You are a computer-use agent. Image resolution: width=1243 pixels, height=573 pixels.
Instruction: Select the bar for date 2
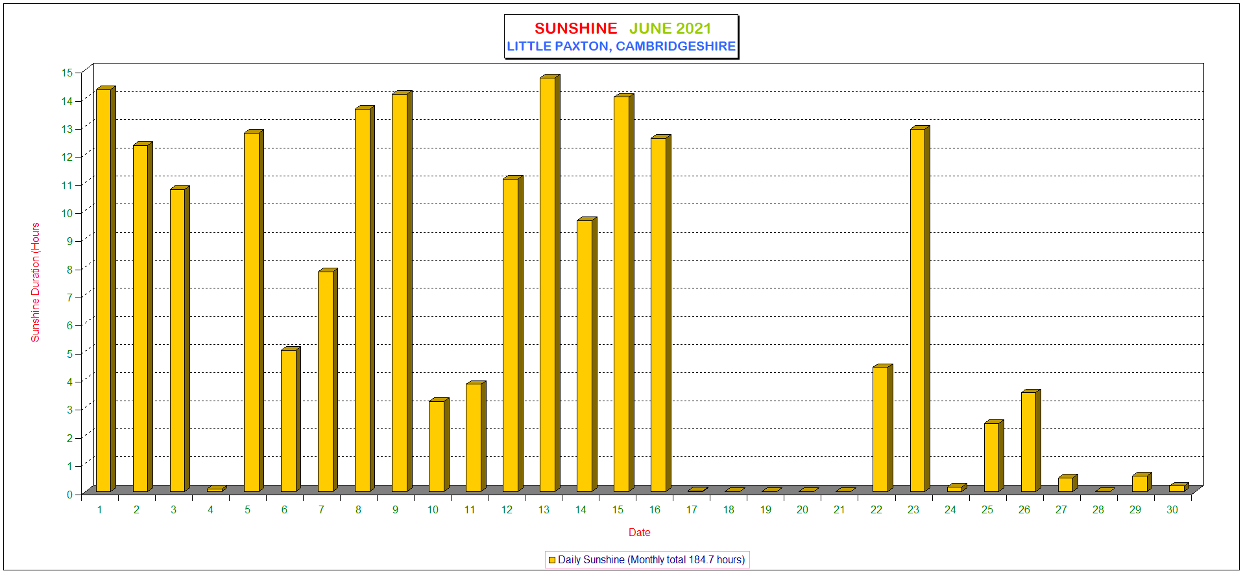pyautogui.click(x=143, y=317)
